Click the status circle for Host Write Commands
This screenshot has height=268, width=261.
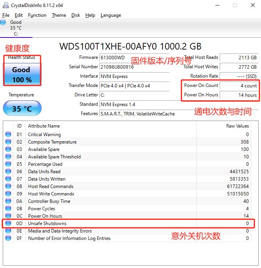click(x=8, y=193)
